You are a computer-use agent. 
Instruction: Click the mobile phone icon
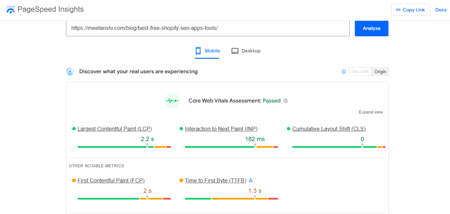pos(198,51)
